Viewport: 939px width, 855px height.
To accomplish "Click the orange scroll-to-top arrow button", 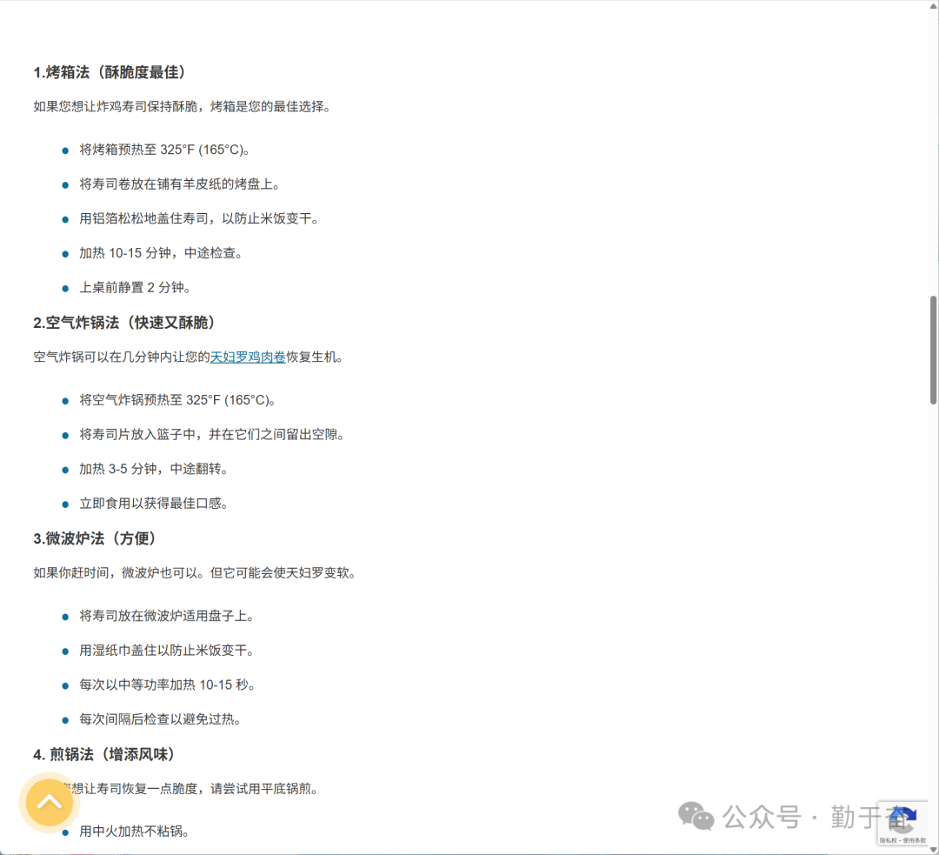I will pyautogui.click(x=50, y=802).
